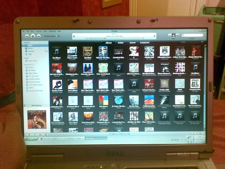
Task: Select the Sam's Town album cover
Action: click(x=72, y=51)
